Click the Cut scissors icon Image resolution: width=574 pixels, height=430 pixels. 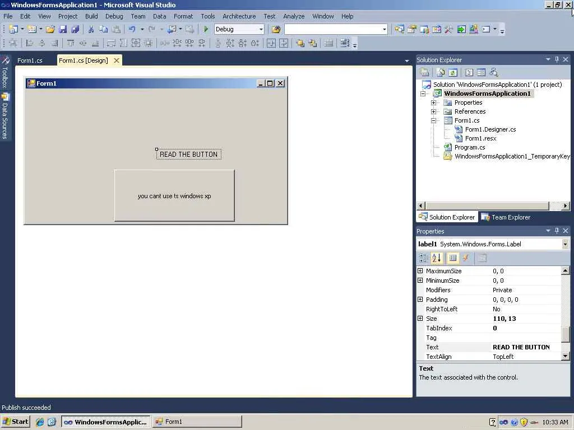(91, 29)
